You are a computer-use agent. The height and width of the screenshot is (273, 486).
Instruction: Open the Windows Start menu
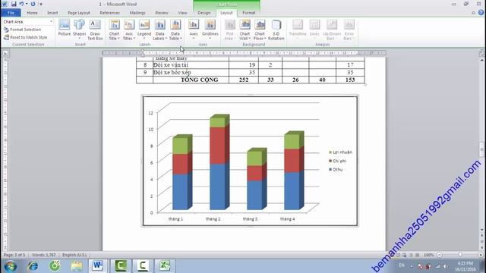coord(10,266)
